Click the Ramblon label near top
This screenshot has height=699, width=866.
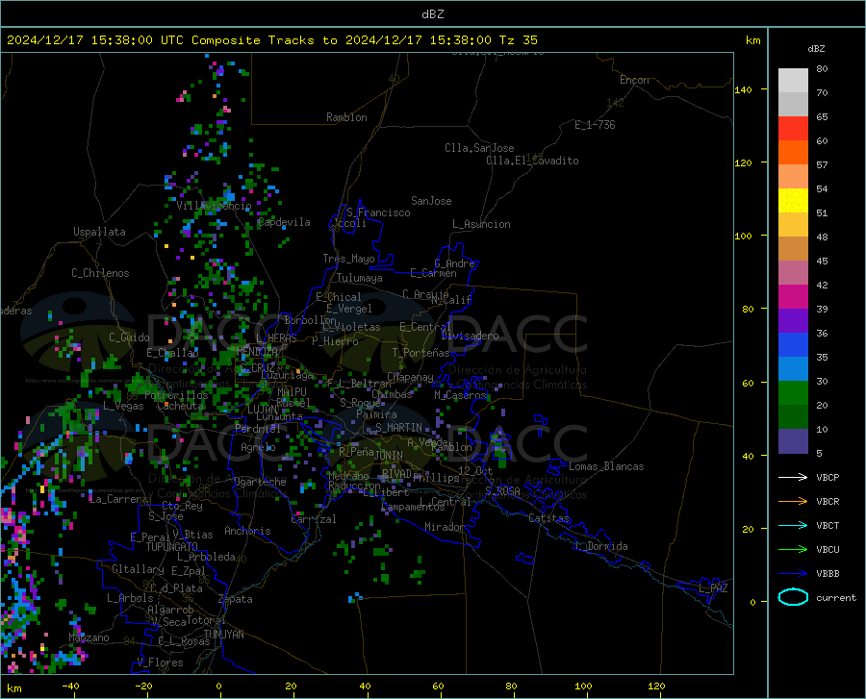click(346, 117)
